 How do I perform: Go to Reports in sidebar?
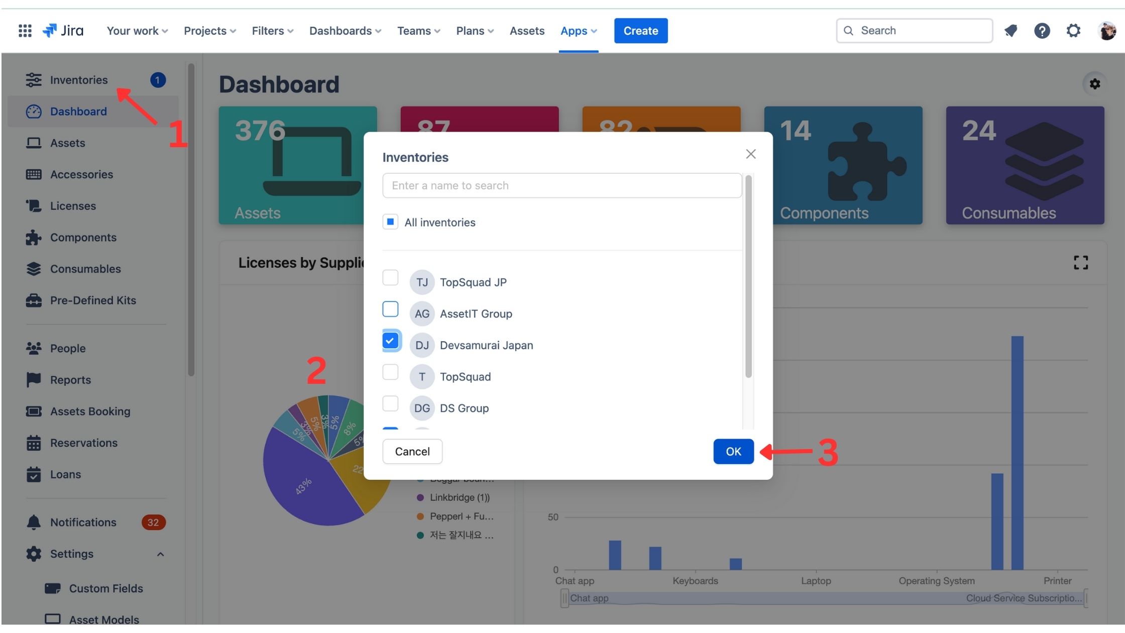70,380
